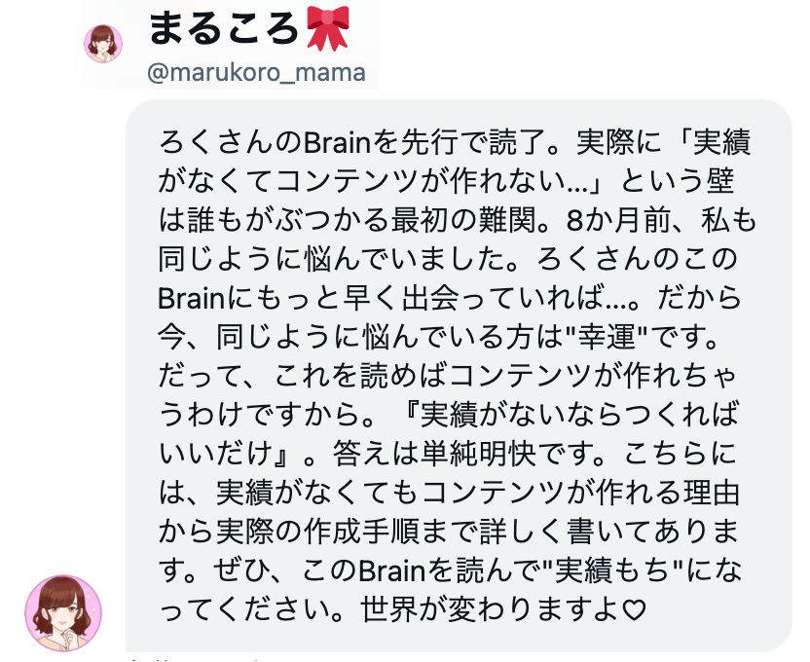Click the timestamp text below the bubble
The height and width of the screenshot is (662, 810).
click(x=197, y=659)
